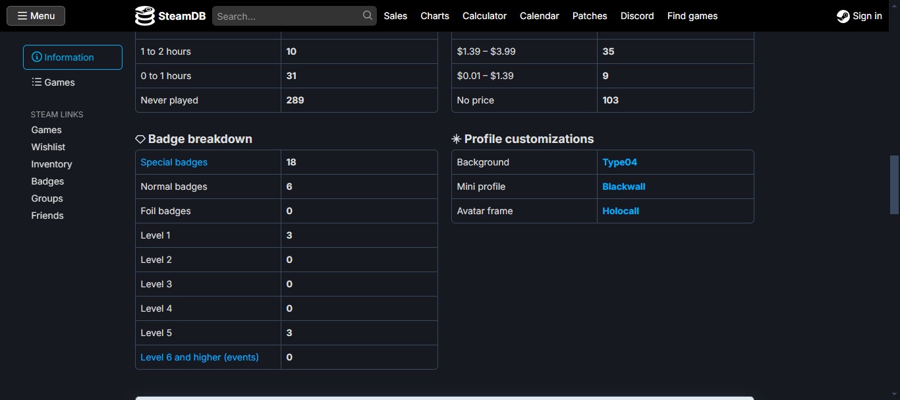Click the SteamDB database logo icon
This screenshot has width=900, height=400.
click(x=144, y=16)
